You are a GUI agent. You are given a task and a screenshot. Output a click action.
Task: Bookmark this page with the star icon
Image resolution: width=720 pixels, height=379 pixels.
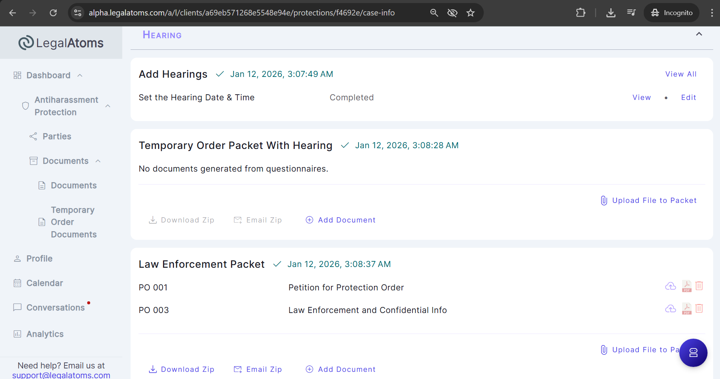[x=470, y=13]
